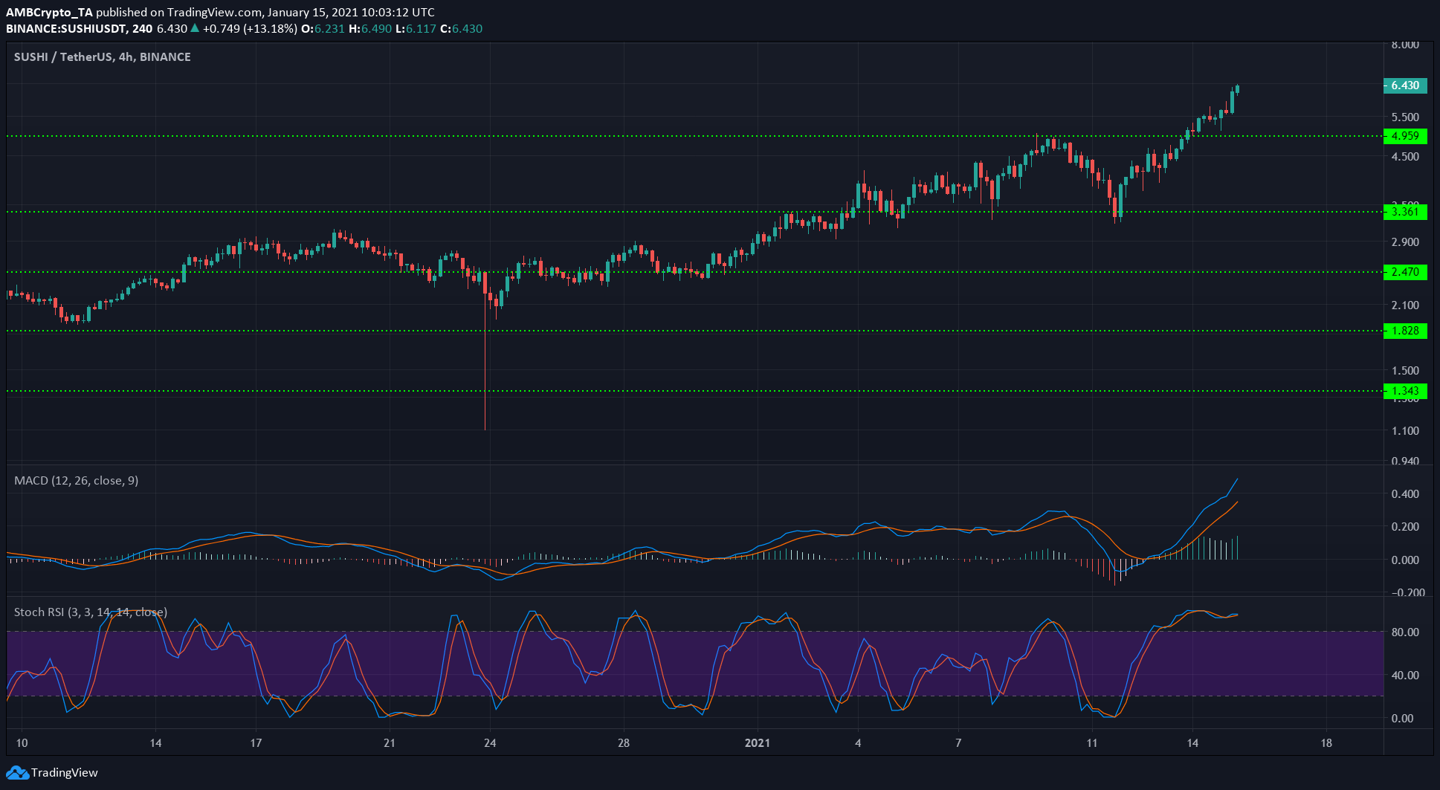Click the AMBCrypto_TA publisher name
The height and width of the screenshot is (790, 1440).
coord(49,13)
